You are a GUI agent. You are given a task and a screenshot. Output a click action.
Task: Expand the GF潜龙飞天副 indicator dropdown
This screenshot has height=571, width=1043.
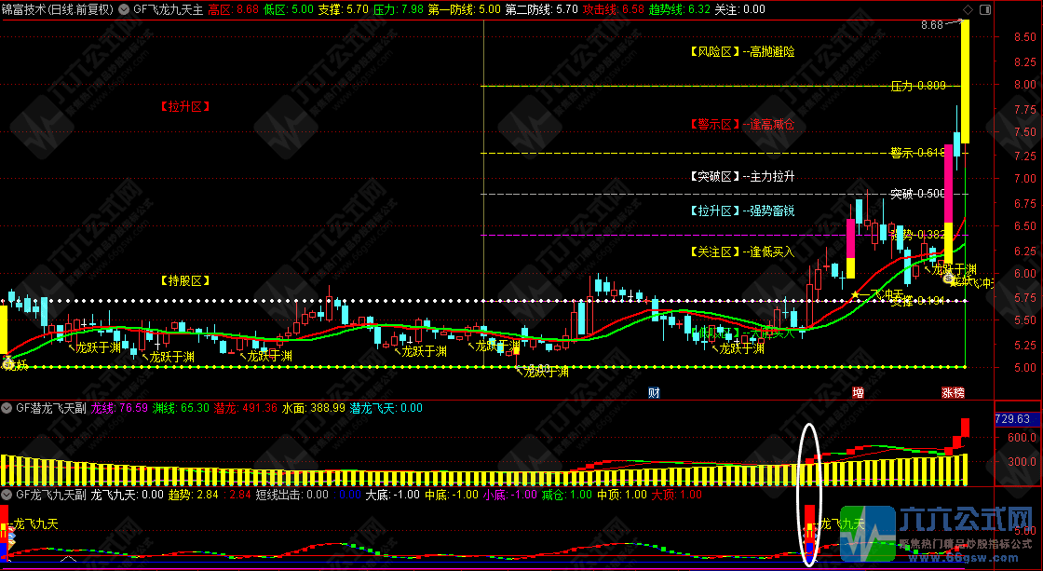click(x=7, y=408)
